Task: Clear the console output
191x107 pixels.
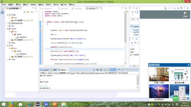Action: [105, 70]
